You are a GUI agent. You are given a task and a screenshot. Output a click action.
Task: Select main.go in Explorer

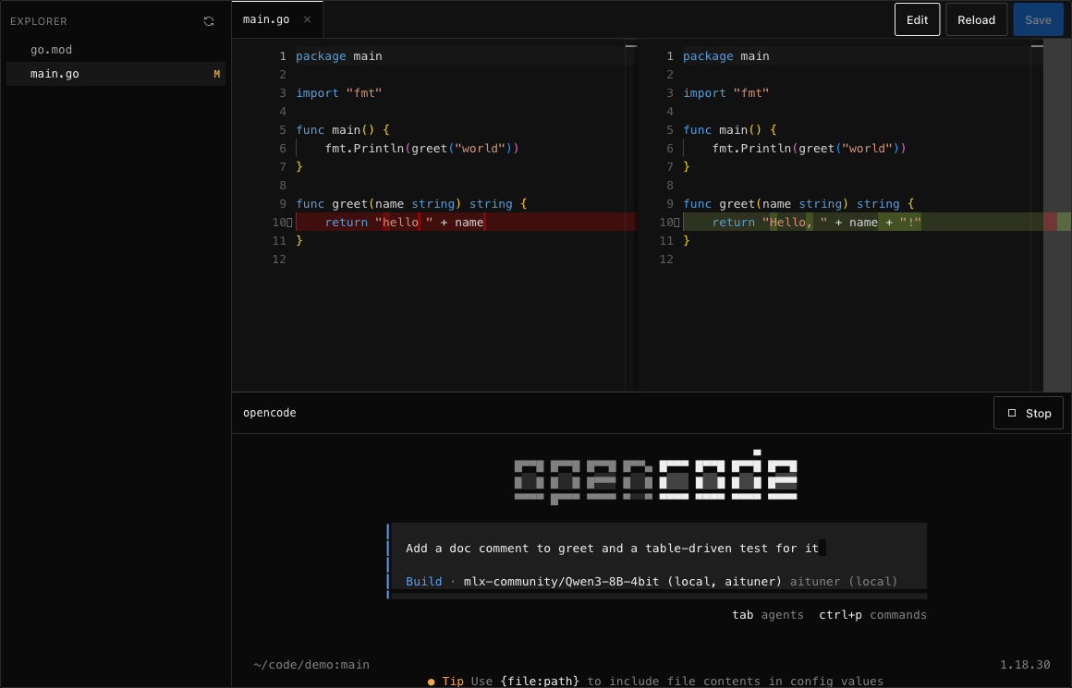click(116, 74)
